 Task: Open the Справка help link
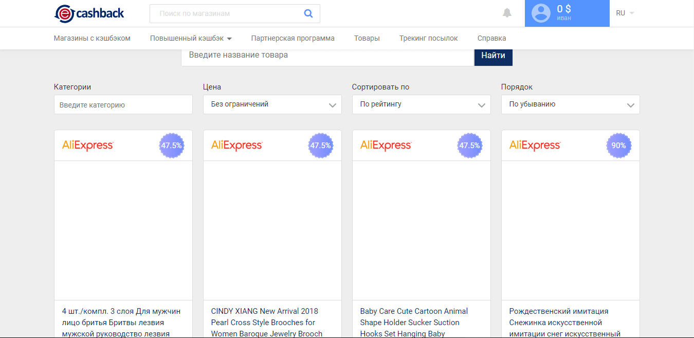click(x=491, y=38)
